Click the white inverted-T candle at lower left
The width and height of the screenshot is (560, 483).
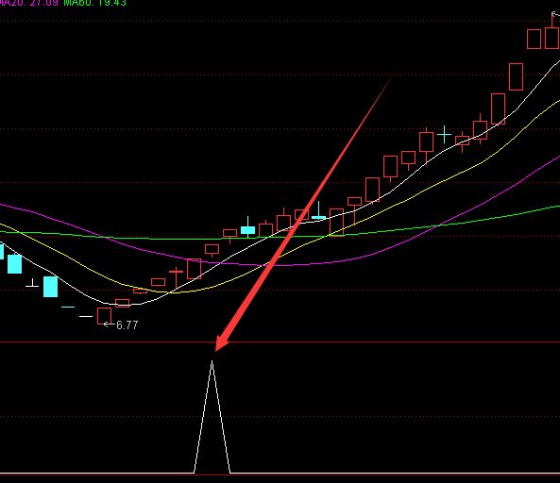pyautogui.click(x=32, y=283)
